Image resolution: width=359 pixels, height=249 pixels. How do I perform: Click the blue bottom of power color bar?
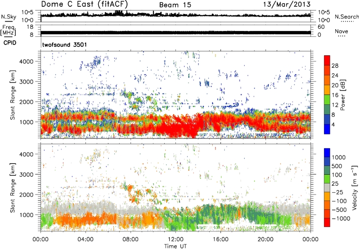[x=327, y=129]
